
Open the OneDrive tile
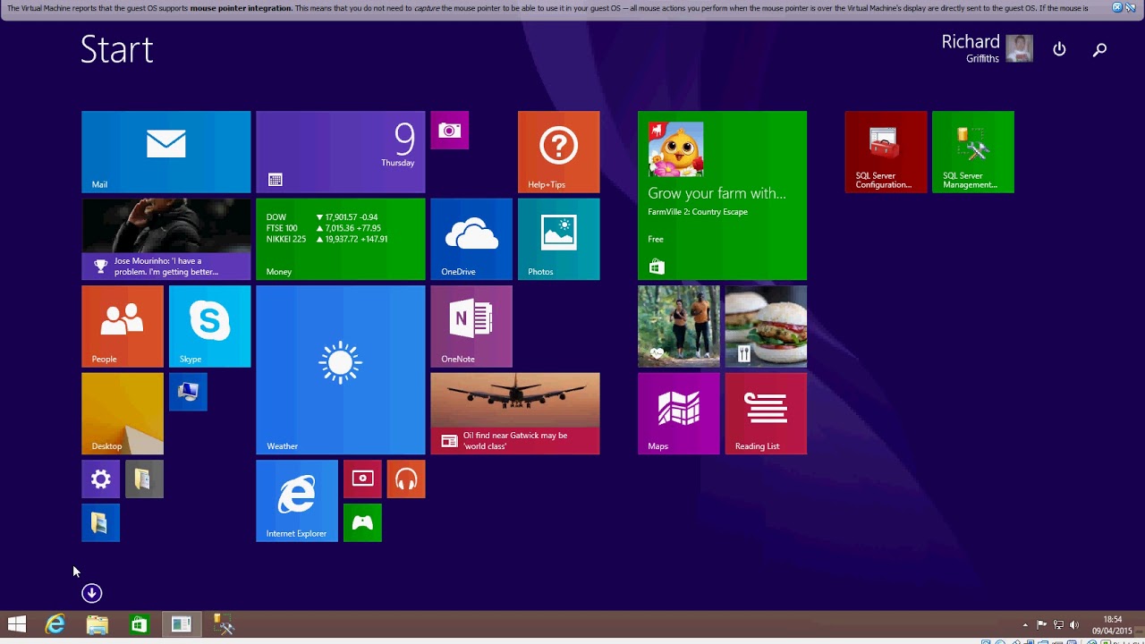471,239
